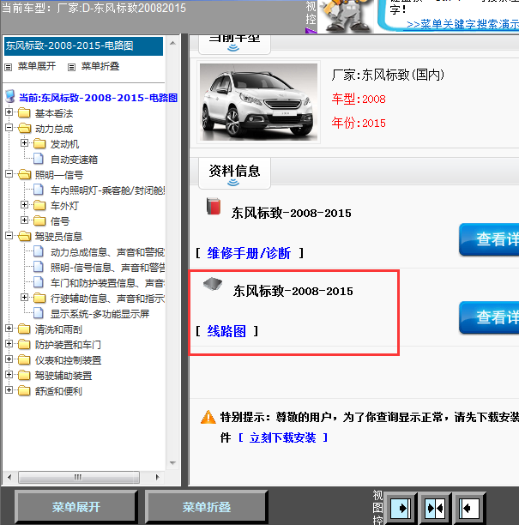Click the left-arrow view control icon
This screenshot has width=519, height=525.
(468, 508)
